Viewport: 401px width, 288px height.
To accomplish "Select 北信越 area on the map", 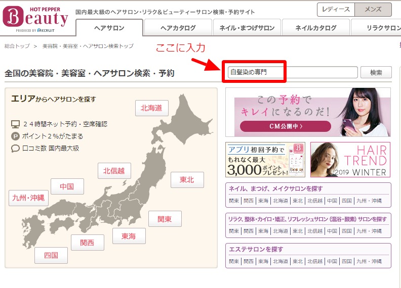I will [114, 171].
